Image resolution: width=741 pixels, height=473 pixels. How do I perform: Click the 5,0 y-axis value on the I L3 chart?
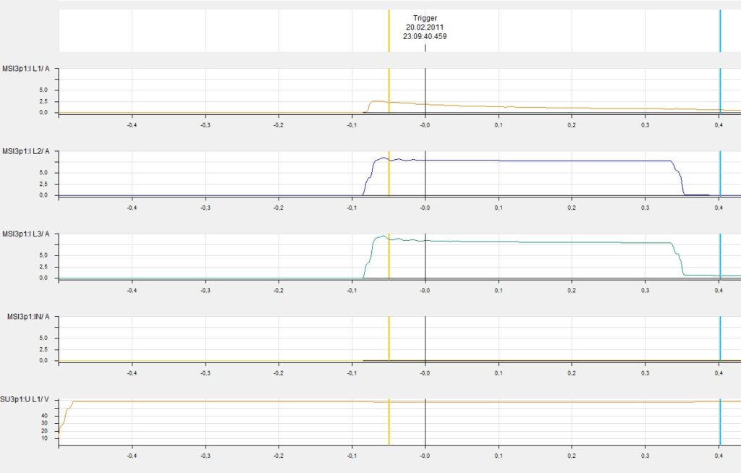tap(43, 255)
